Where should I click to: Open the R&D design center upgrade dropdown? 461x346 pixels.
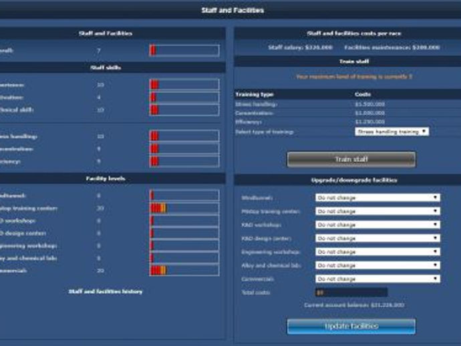pos(377,238)
